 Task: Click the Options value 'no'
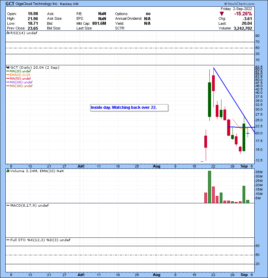148,14
